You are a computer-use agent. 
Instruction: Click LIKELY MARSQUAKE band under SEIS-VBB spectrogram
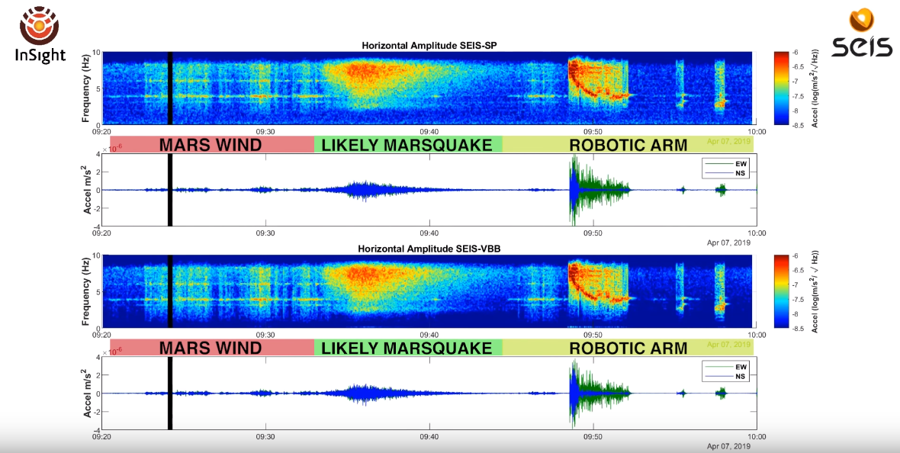407,349
